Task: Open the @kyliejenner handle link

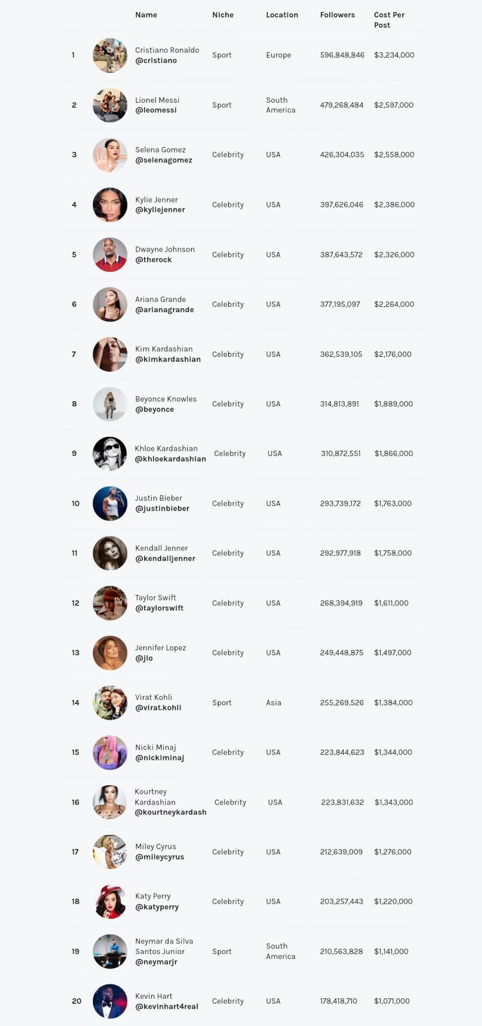Action: click(x=160, y=210)
